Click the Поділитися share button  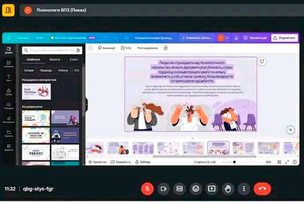(x=284, y=38)
